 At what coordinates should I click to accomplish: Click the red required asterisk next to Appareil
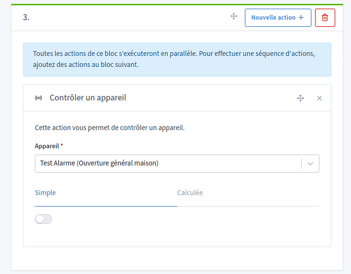(62, 146)
